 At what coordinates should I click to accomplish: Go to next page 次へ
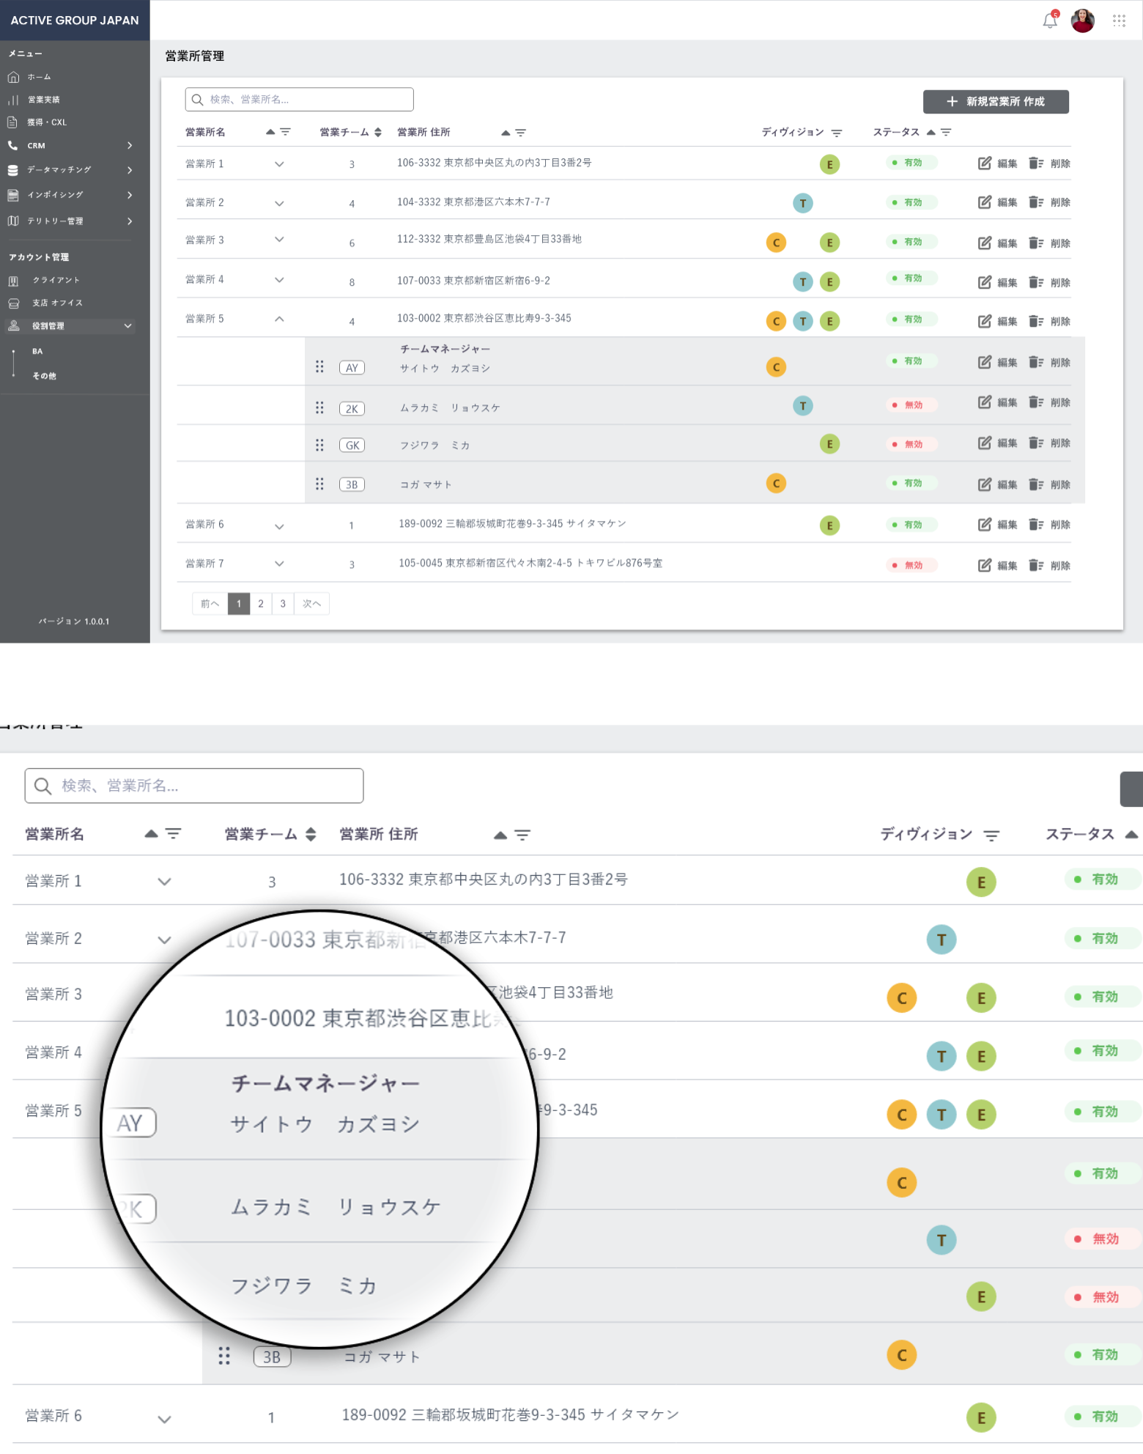311,604
